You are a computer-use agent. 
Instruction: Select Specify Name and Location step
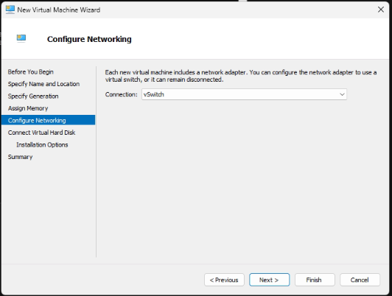pyautogui.click(x=43, y=84)
